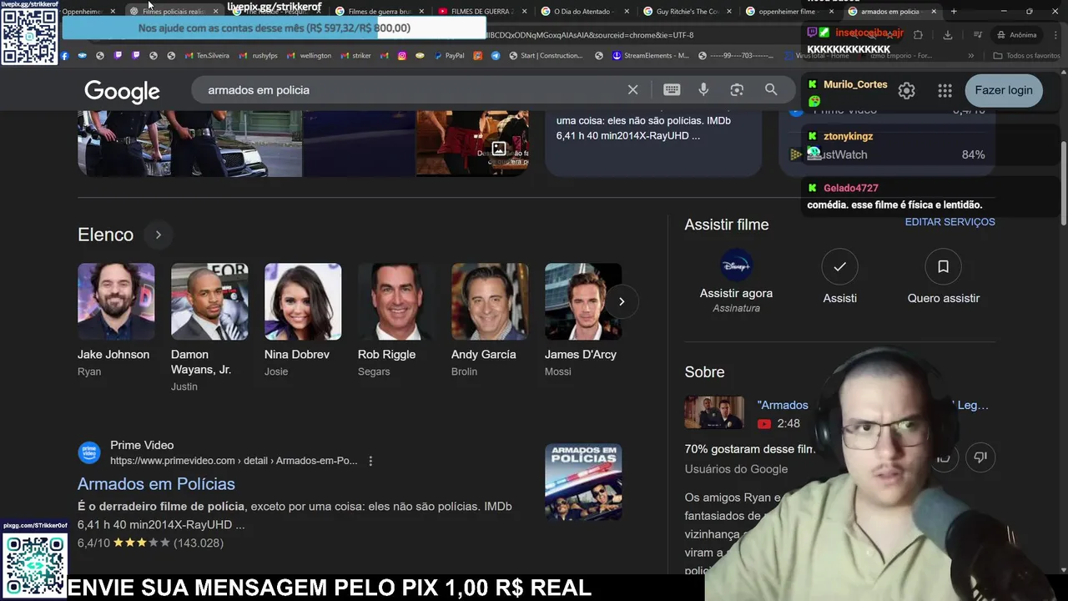Click the page vertical scrollbar
The image size is (1068, 601).
[1062, 182]
